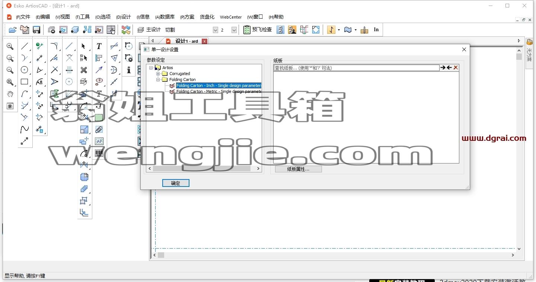Open the 文件 (File) menu
The height and width of the screenshot is (282, 536).
point(23,17)
